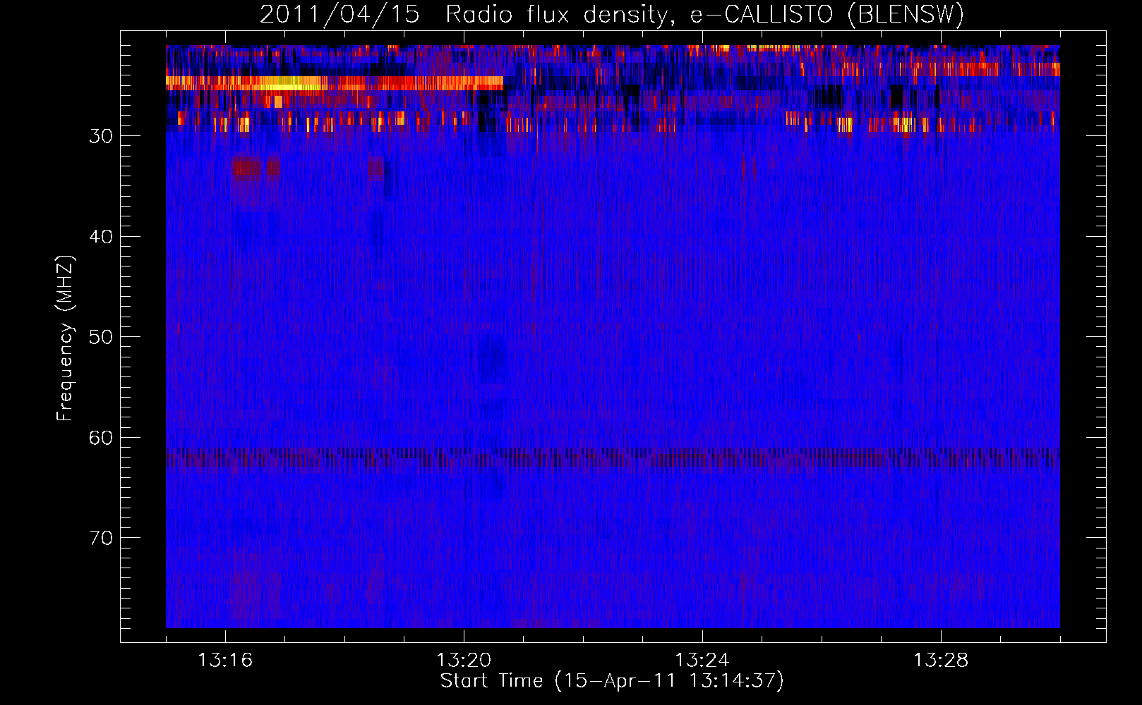The width and height of the screenshot is (1142, 705).
Task: Click the 60 MHz frequency tick label
Action: (x=101, y=438)
